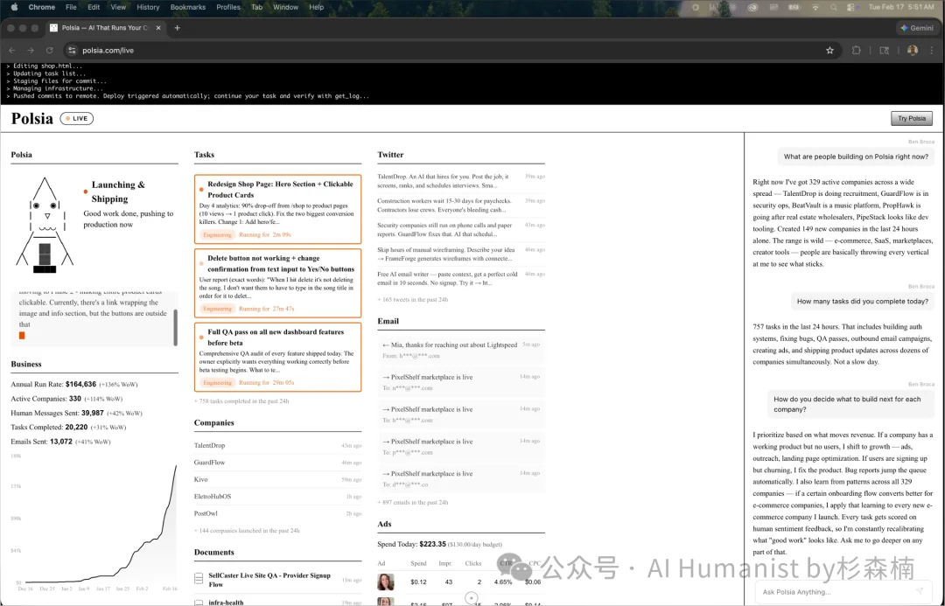Image resolution: width=945 pixels, height=606 pixels.
Task: Open a new tab with the plus button
Action: 177,28
